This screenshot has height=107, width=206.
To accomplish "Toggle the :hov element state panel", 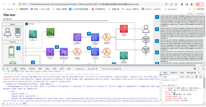I will click(182, 77).
